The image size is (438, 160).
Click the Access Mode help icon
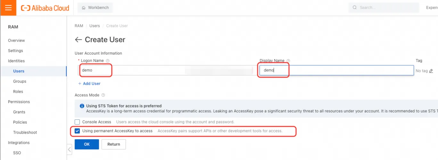[x=103, y=95]
